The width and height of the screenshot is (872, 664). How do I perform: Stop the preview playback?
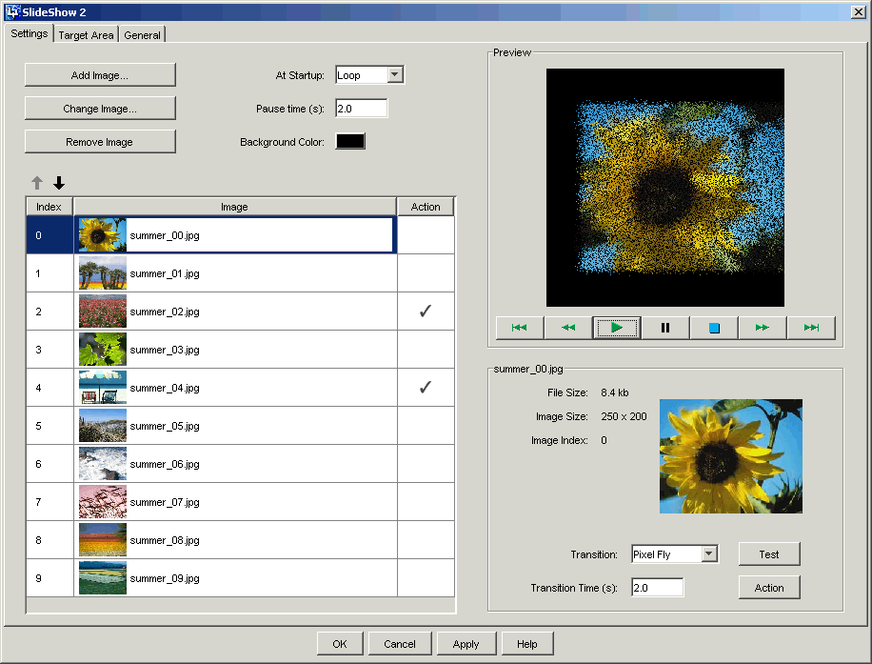tap(714, 328)
